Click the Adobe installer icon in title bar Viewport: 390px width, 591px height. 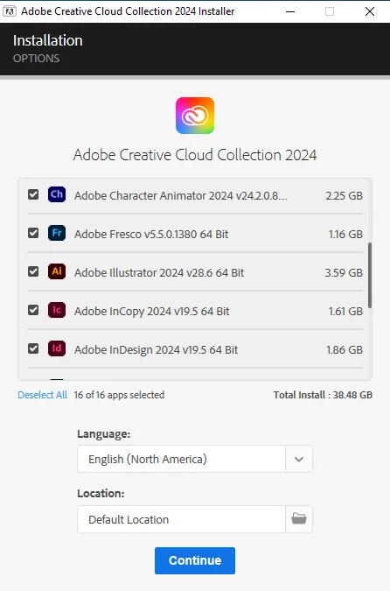pos(9,11)
